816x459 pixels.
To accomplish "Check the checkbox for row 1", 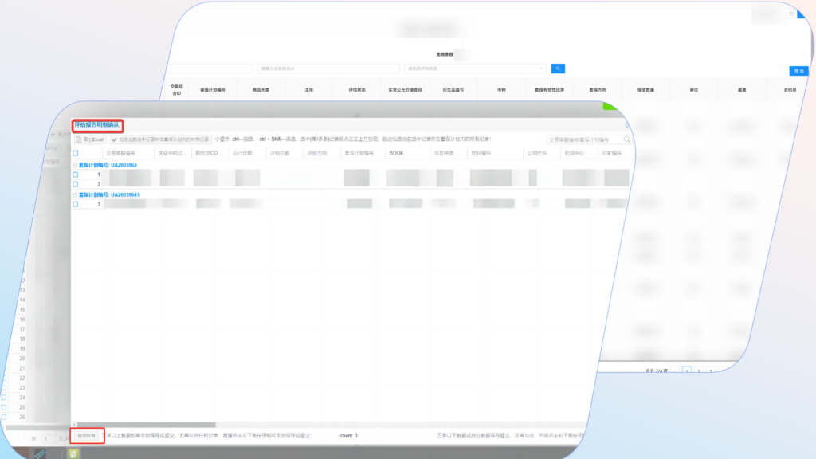I will [x=76, y=174].
